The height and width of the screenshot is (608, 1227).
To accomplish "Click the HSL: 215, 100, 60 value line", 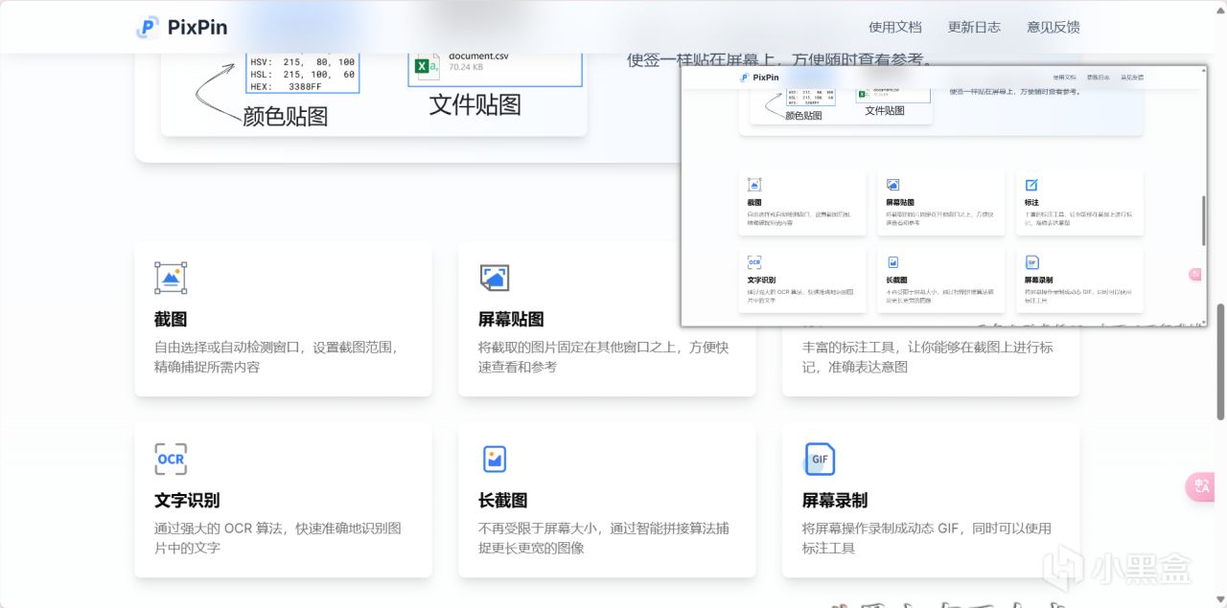I will point(301,74).
